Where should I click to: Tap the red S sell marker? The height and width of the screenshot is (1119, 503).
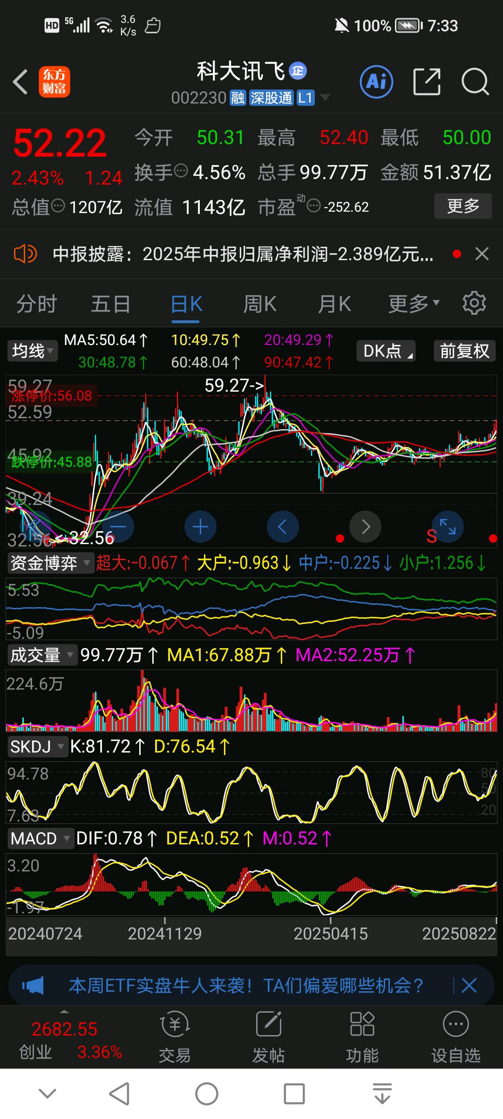432,537
